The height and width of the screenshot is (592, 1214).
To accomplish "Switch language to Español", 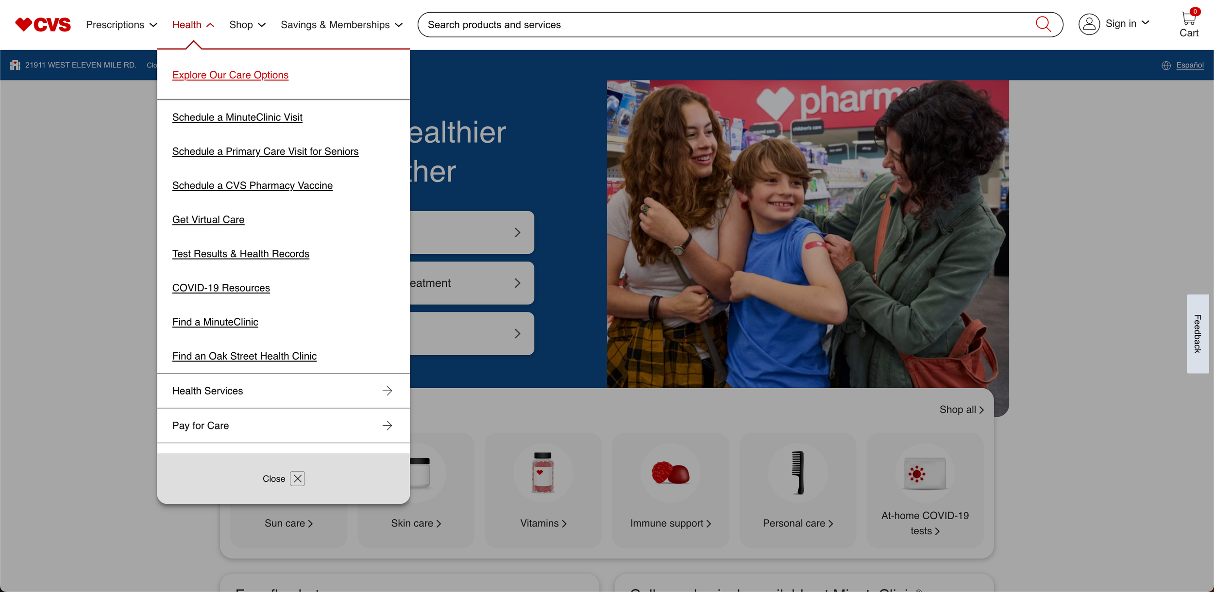I will tap(1189, 65).
